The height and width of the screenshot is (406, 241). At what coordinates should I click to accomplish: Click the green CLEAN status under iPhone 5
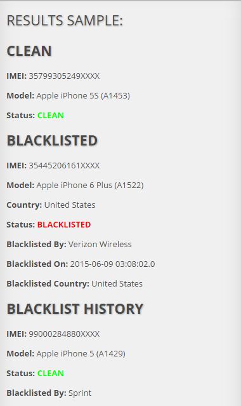(51, 373)
